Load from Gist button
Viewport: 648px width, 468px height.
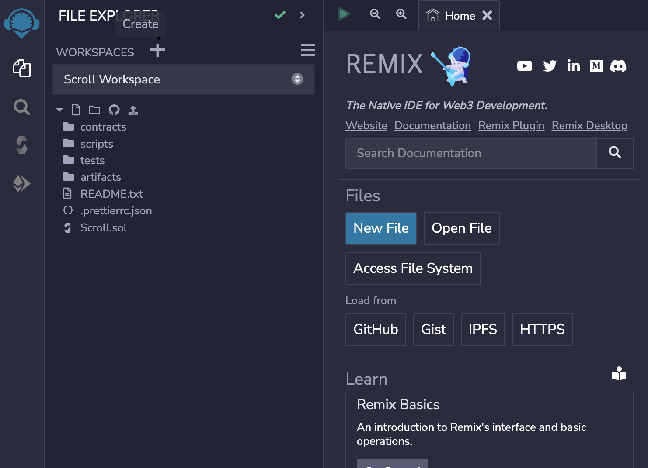click(433, 330)
